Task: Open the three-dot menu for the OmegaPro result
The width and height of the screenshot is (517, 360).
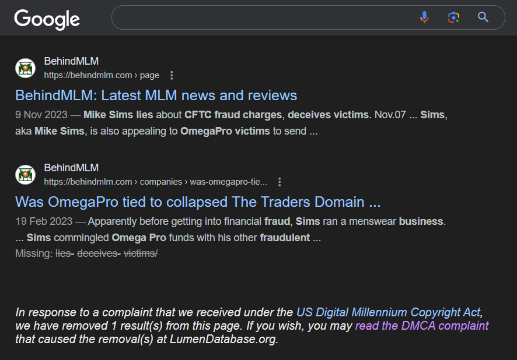Action: click(x=280, y=182)
